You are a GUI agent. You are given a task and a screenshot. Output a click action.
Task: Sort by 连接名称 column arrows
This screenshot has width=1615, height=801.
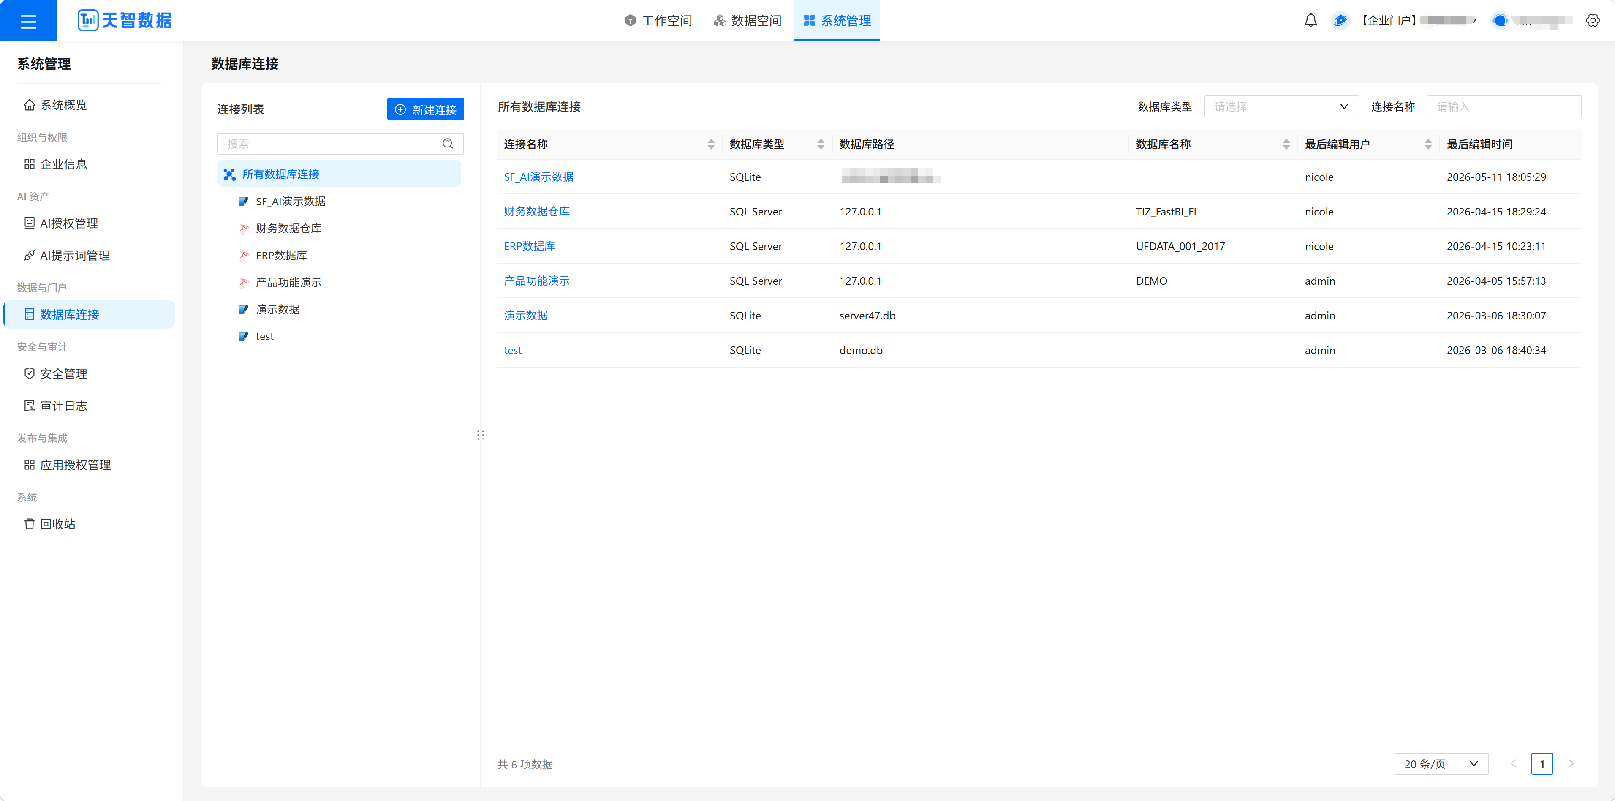pyautogui.click(x=711, y=144)
